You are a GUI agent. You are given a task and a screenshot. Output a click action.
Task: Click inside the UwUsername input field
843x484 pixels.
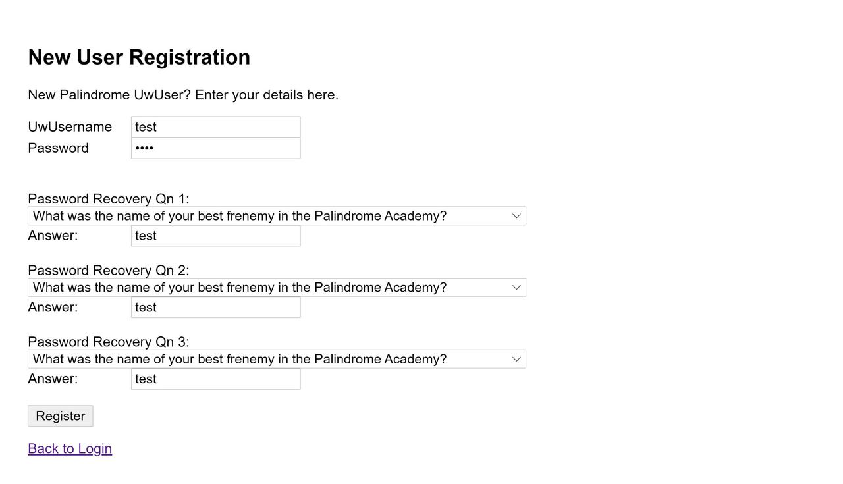pyautogui.click(x=215, y=126)
